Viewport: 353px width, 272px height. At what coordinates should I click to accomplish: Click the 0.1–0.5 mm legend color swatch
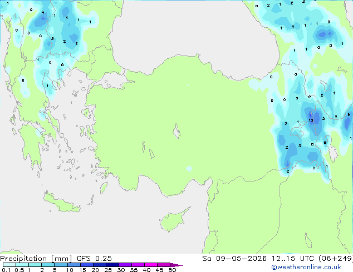[9, 265]
